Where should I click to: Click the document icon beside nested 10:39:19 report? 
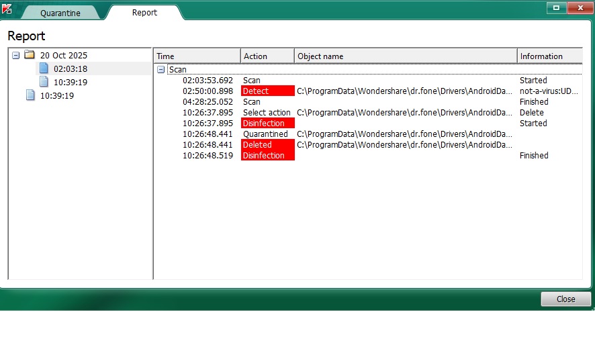(x=44, y=82)
